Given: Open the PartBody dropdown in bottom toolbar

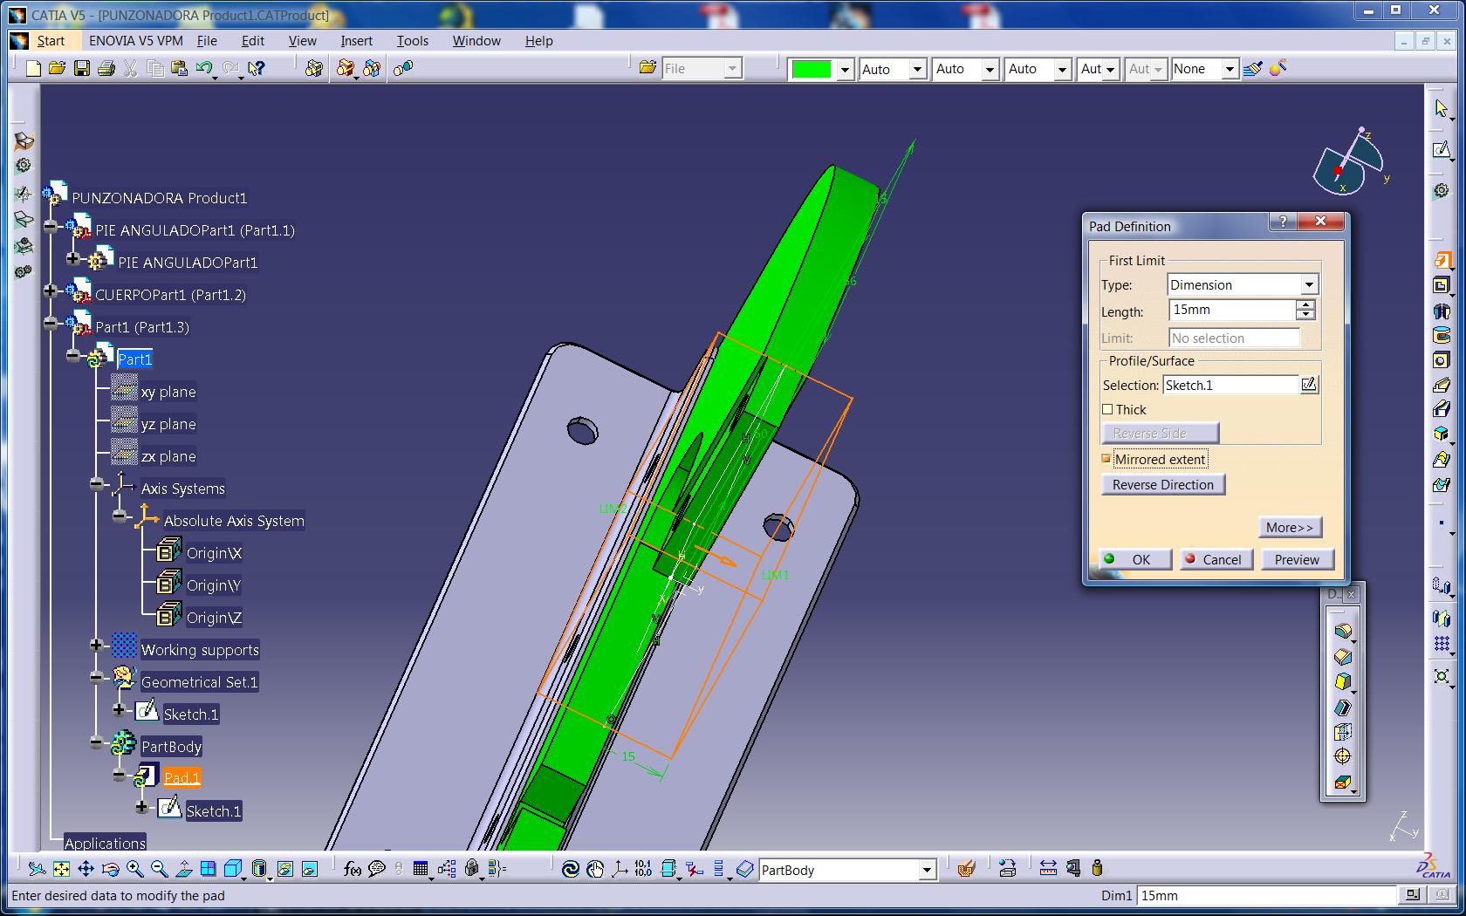Looking at the screenshot, I should coord(927,870).
